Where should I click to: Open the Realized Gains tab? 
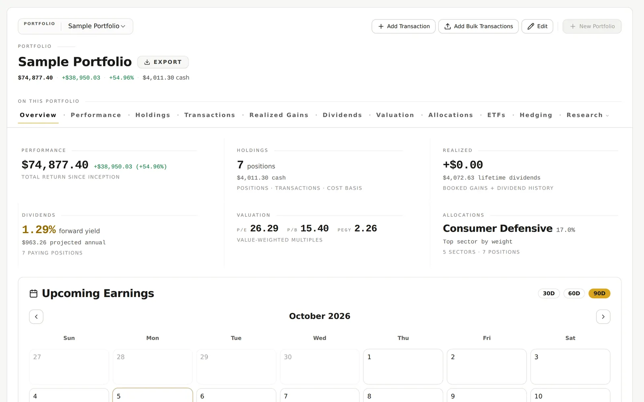pyautogui.click(x=279, y=115)
